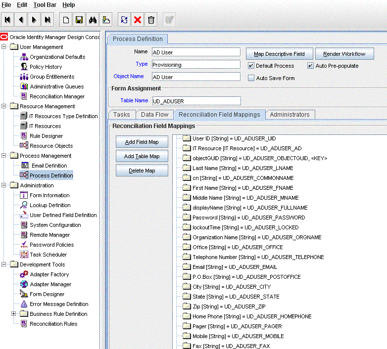Select Rule Designer in the tree
The width and height of the screenshot is (387, 349).
tap(46, 136)
